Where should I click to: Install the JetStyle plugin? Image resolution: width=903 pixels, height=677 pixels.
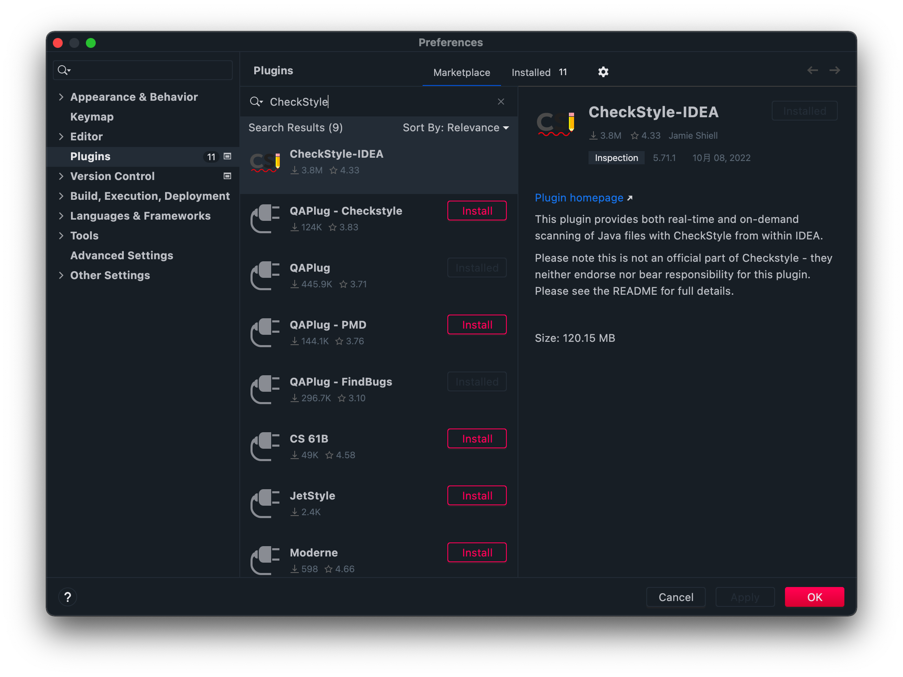pos(477,496)
